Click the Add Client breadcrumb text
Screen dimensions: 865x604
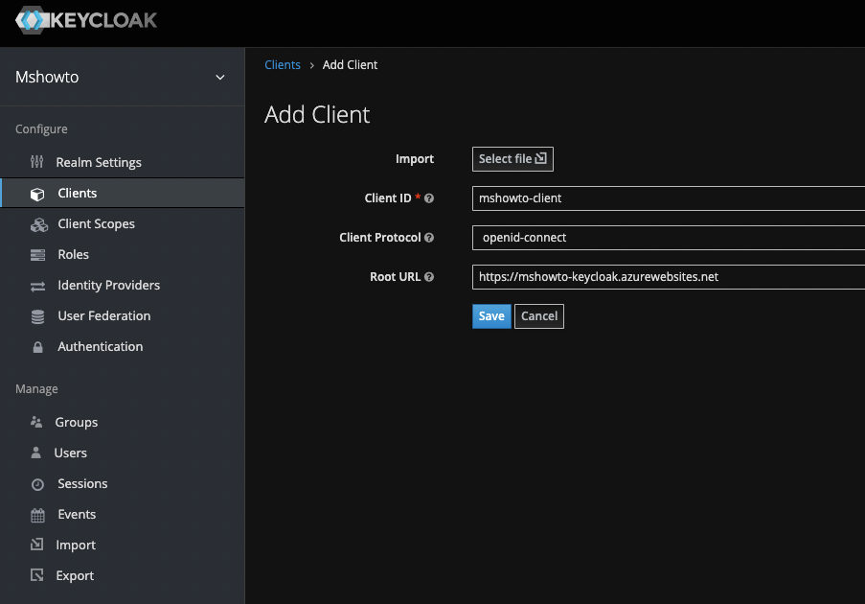(350, 64)
